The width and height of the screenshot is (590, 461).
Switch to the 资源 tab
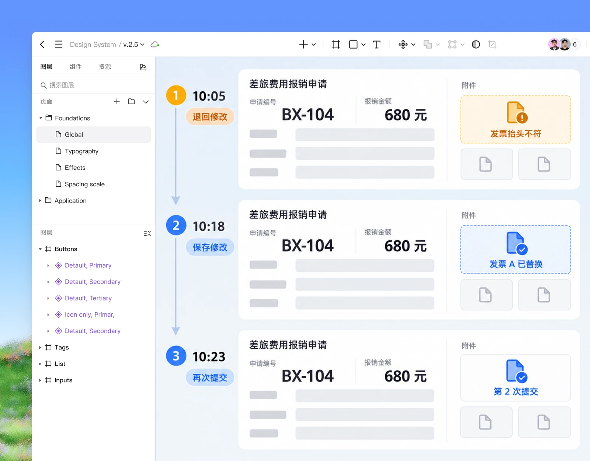[105, 67]
